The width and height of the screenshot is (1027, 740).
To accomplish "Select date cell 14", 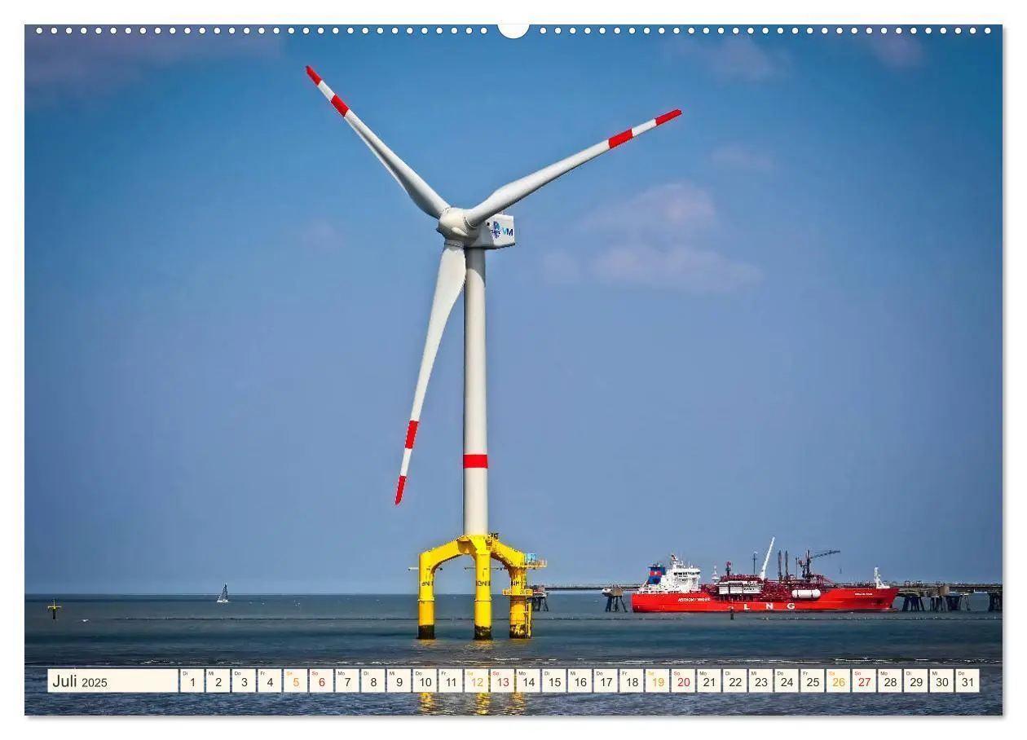I will [527, 681].
